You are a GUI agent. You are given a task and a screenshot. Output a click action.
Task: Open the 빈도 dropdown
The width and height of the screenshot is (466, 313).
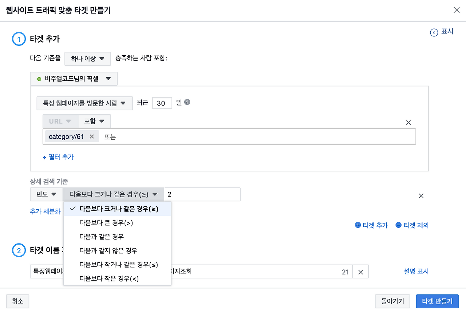(x=46, y=194)
